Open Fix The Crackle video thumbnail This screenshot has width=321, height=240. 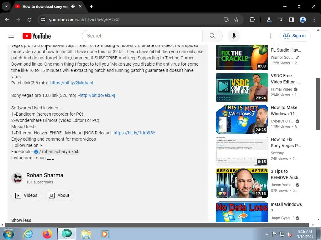pos(242,57)
